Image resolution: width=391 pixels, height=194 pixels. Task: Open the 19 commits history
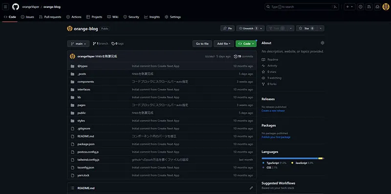pyautogui.click(x=243, y=57)
